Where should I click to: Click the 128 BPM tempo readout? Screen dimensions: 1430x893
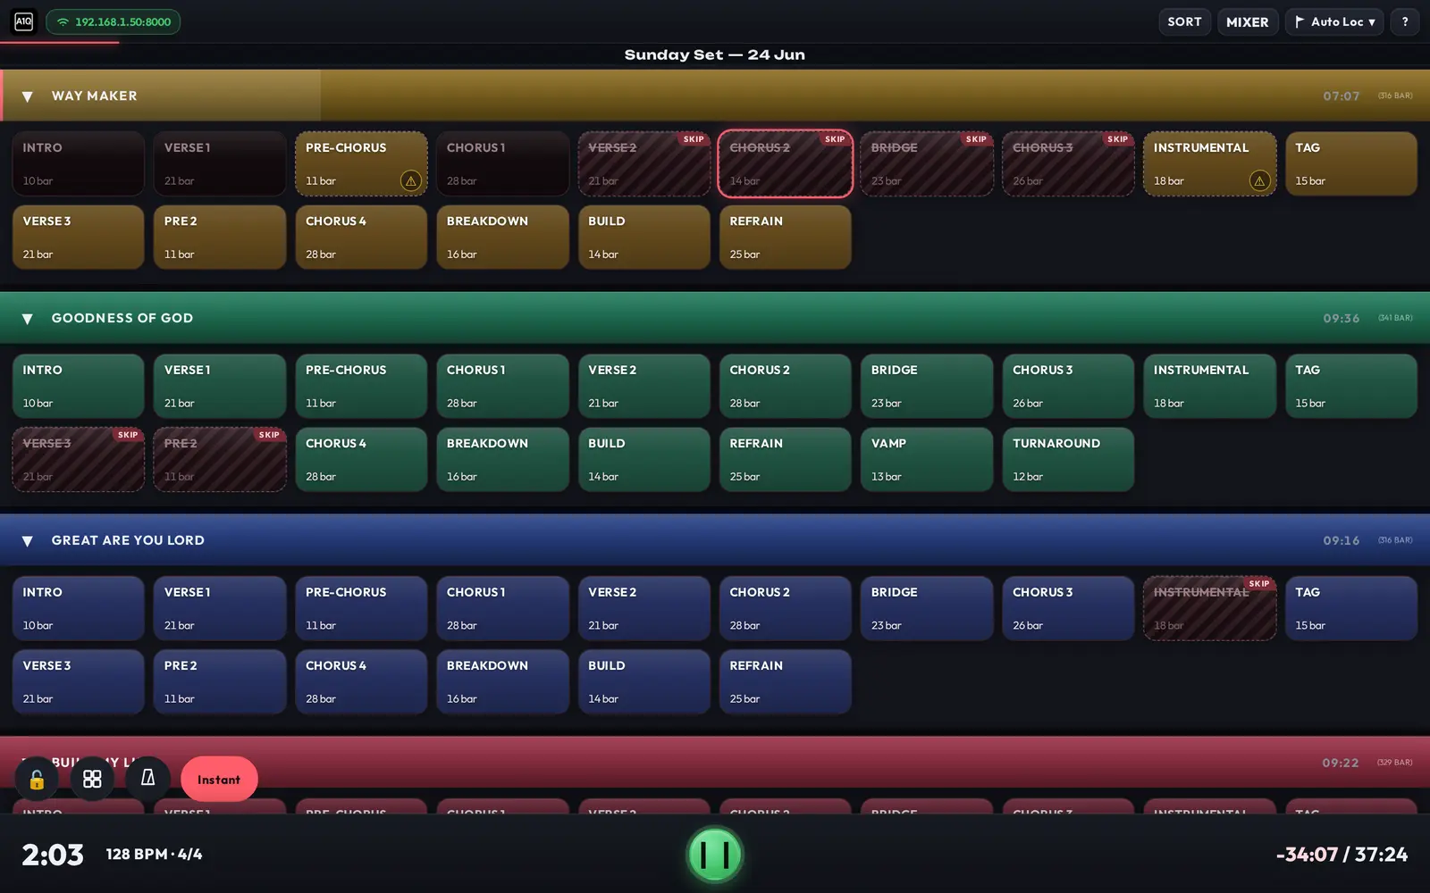[154, 855]
